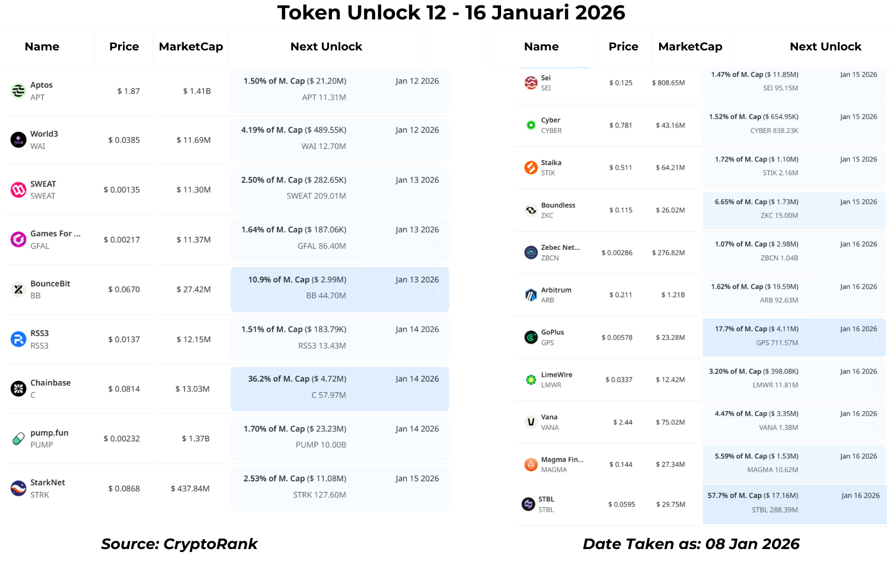Click the pink SWEAT token icon
The height and width of the screenshot is (569, 896).
point(18,189)
